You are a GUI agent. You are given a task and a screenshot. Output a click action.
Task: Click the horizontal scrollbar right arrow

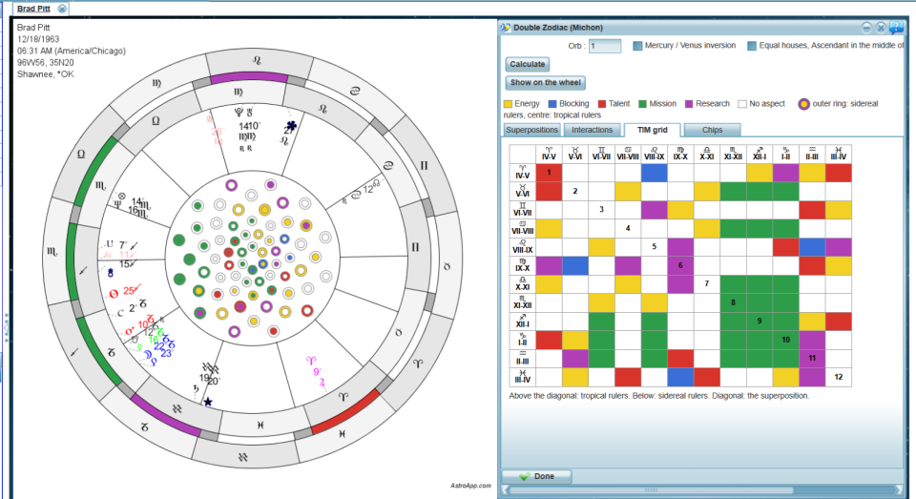899,490
